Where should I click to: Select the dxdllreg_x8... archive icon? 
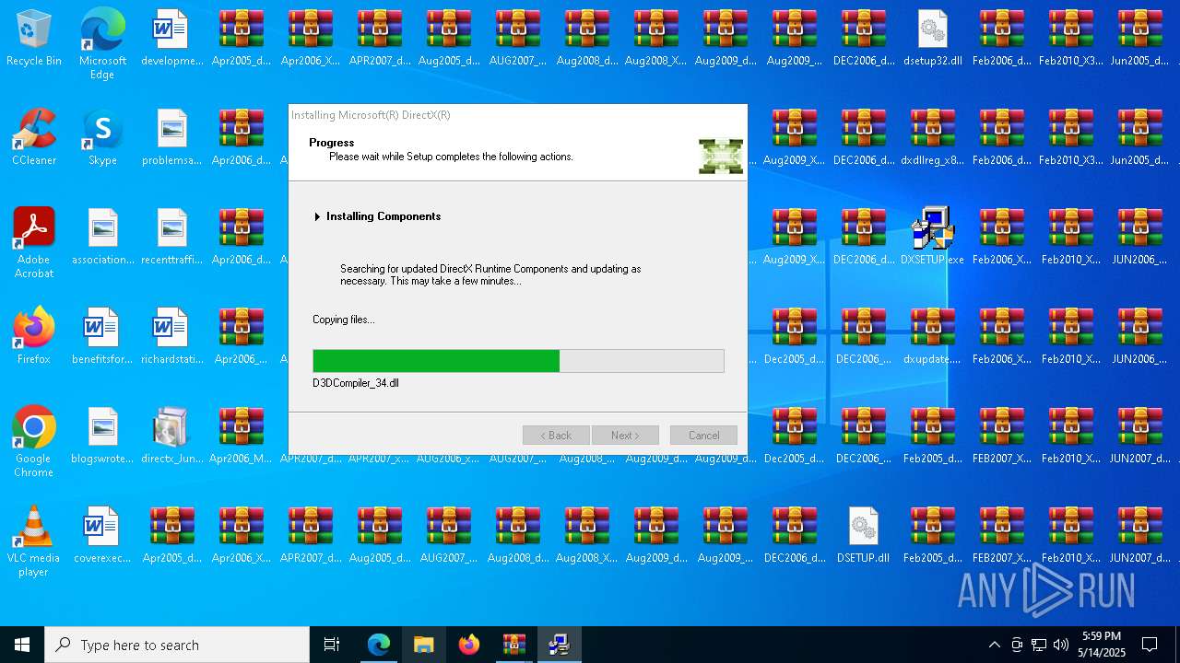pyautogui.click(x=932, y=138)
